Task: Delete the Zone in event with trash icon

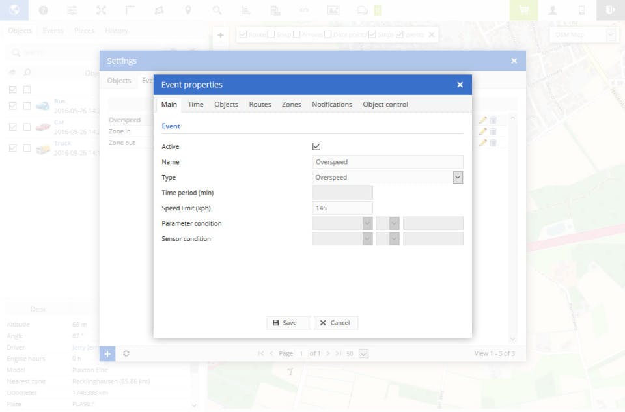Action: pos(493,131)
